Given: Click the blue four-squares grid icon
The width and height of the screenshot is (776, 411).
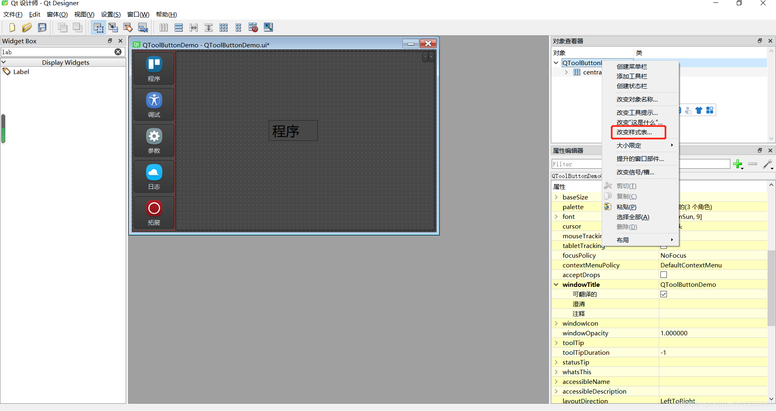Looking at the screenshot, I should click(710, 110).
